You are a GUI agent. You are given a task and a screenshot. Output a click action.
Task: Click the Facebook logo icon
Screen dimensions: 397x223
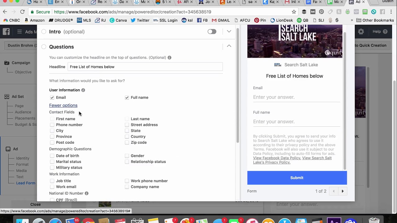click(x=6, y=32)
